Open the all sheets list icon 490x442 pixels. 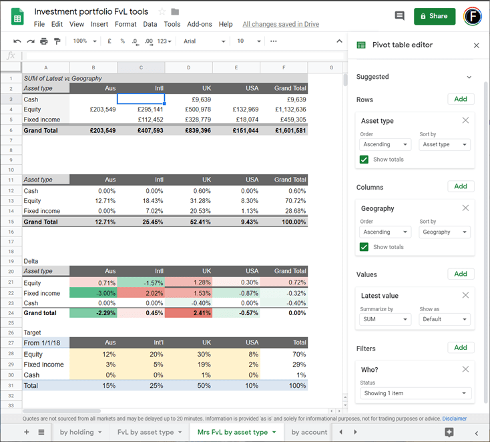[41, 432]
